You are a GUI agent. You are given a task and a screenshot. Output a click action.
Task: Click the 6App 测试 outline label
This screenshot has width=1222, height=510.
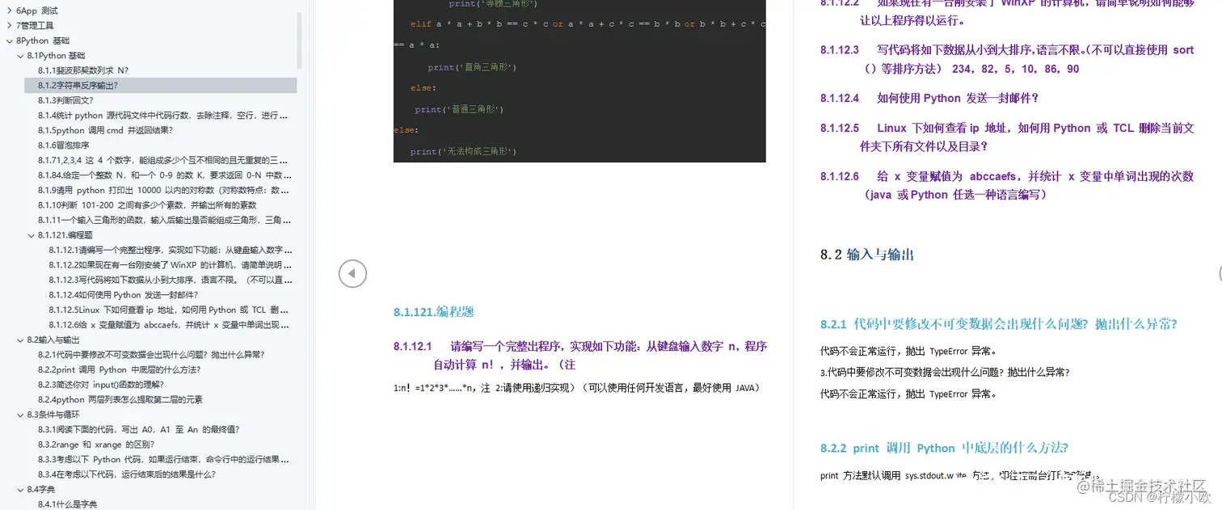37,11
